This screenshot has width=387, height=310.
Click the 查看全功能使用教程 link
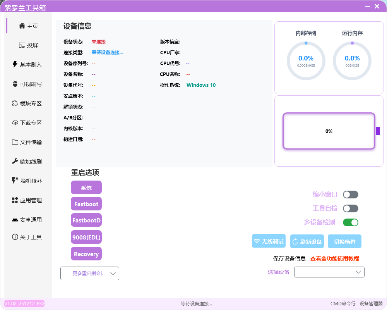[334, 258]
